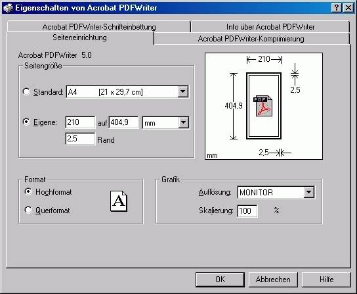Screen dimensions: 357x294
Task: Click the PDF document icon in preview
Action: (262, 106)
